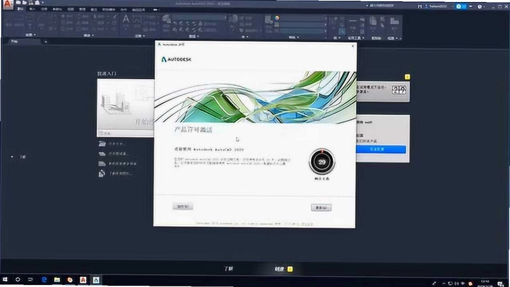Open the layer name dropdown in Layers panel

tap(199, 17)
